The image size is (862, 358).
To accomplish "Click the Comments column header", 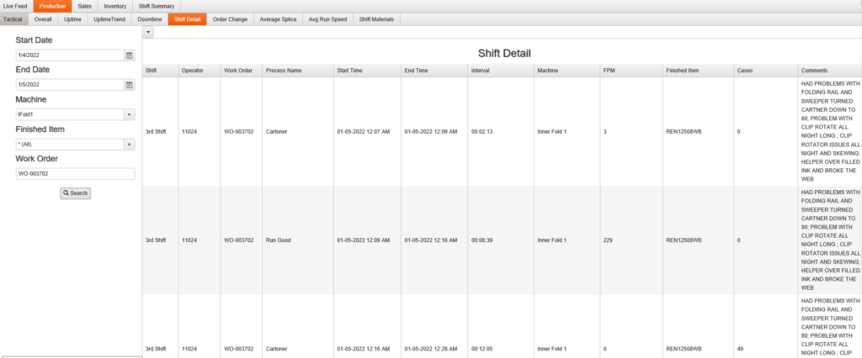I will click(x=829, y=71).
